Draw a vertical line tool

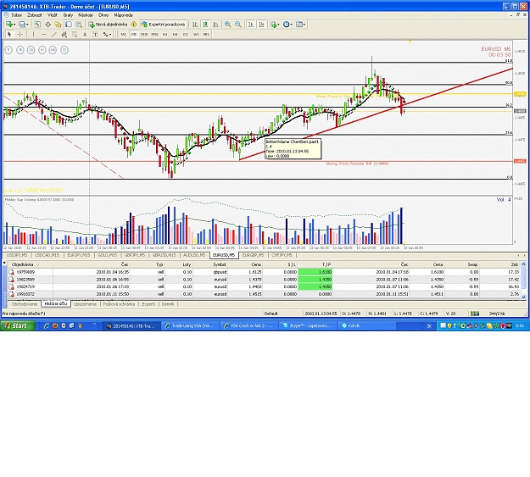[x=33, y=34]
